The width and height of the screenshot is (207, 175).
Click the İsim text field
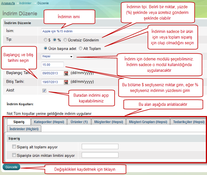[x=91, y=31]
